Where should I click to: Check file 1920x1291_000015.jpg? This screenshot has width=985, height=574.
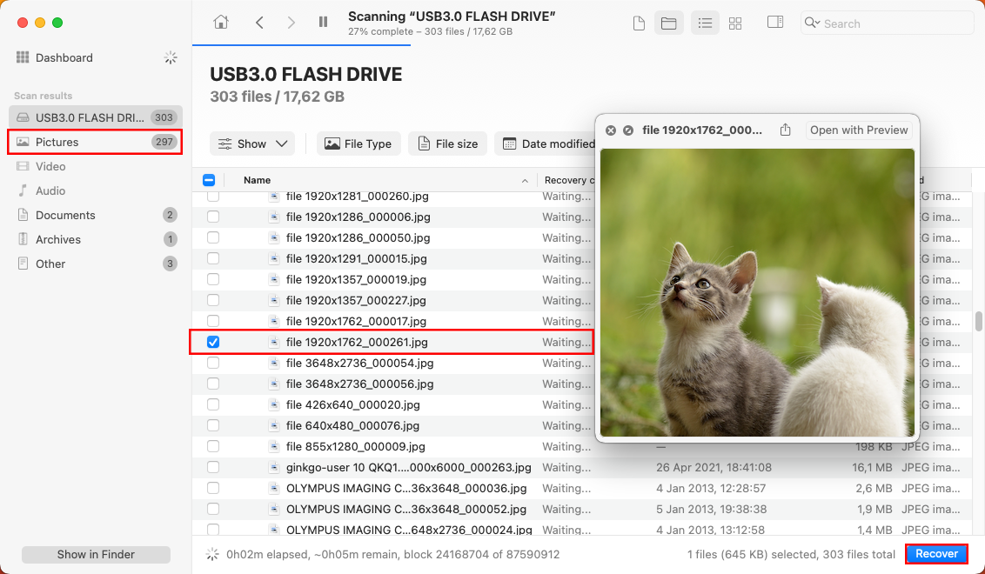click(x=213, y=258)
